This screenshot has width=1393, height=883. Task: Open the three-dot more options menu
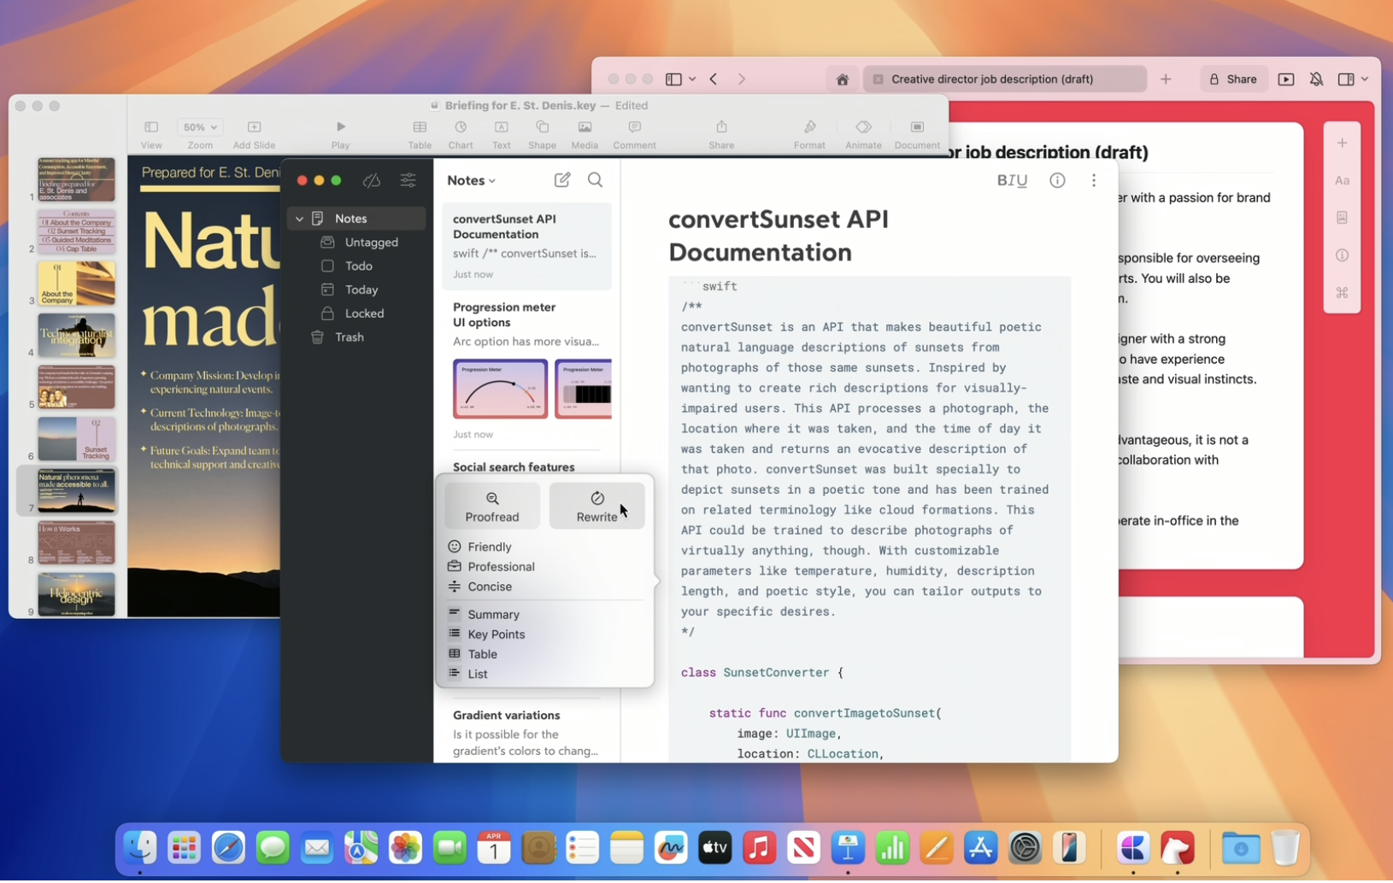pyautogui.click(x=1093, y=180)
